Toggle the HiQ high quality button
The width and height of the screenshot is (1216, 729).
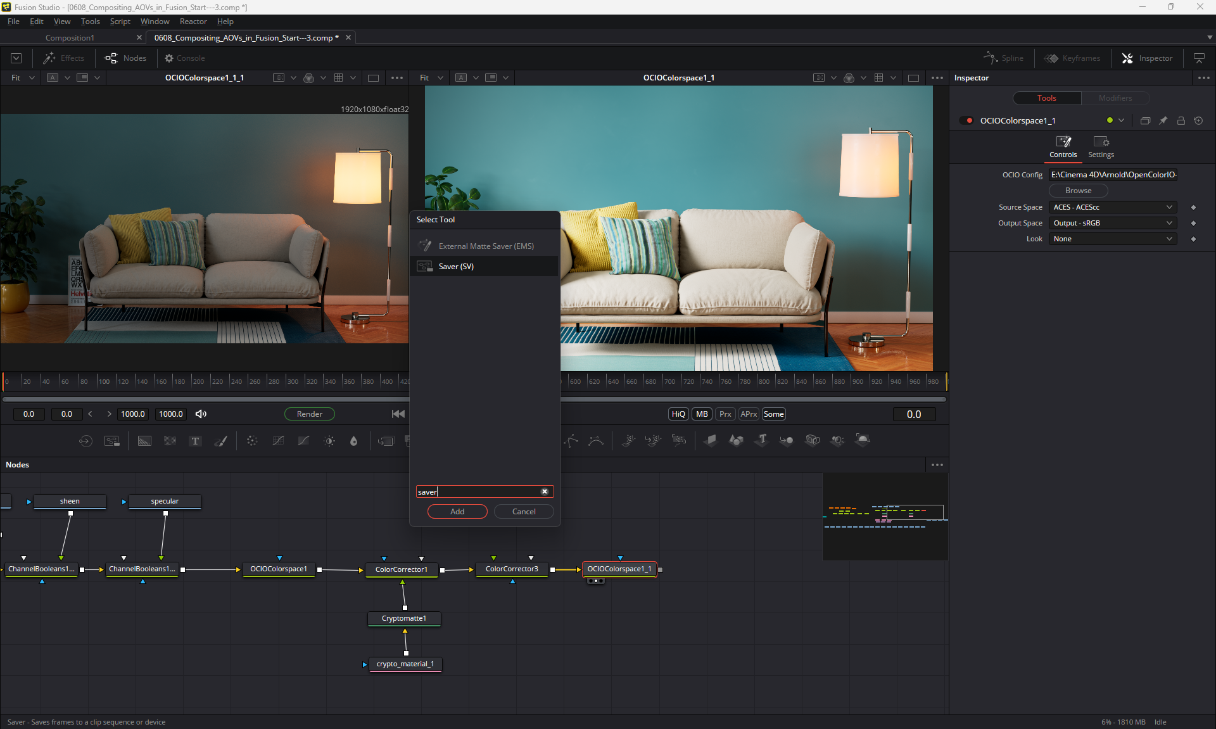[x=678, y=414]
